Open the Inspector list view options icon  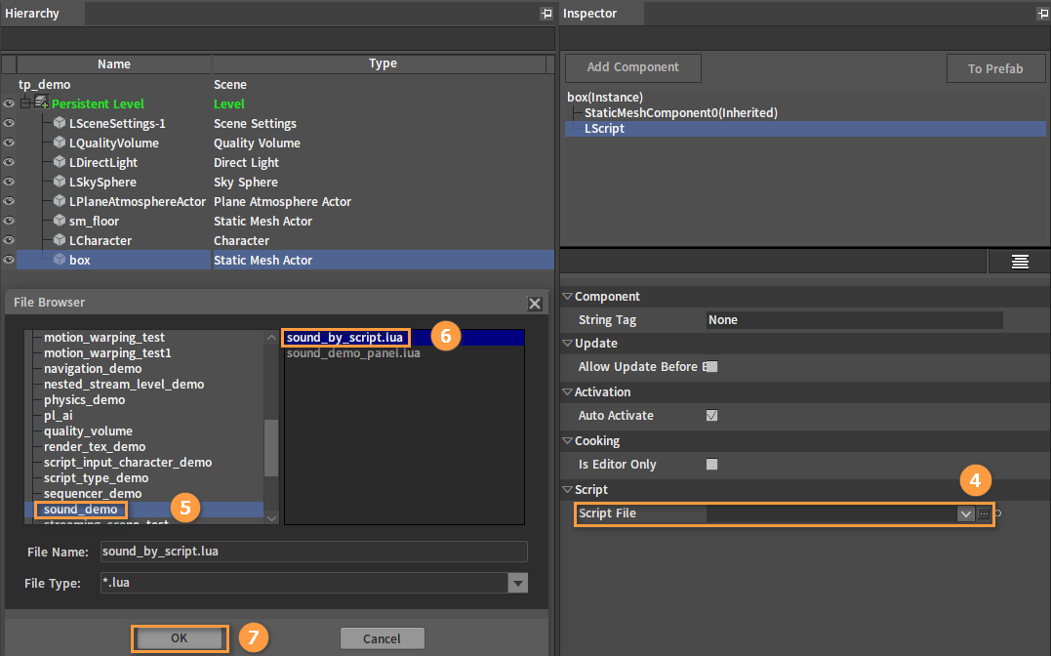pyautogui.click(x=1020, y=262)
